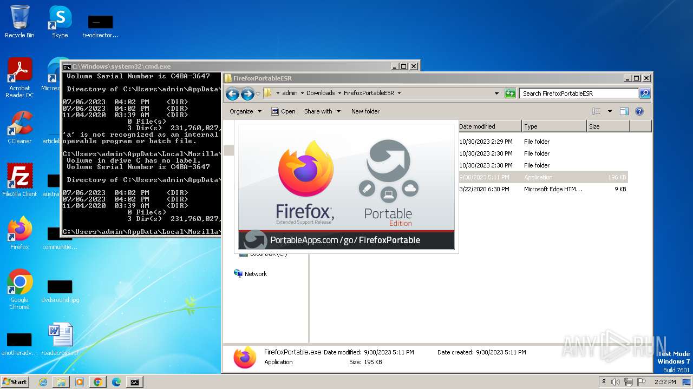Launch Skype from the desktop

click(x=60, y=22)
